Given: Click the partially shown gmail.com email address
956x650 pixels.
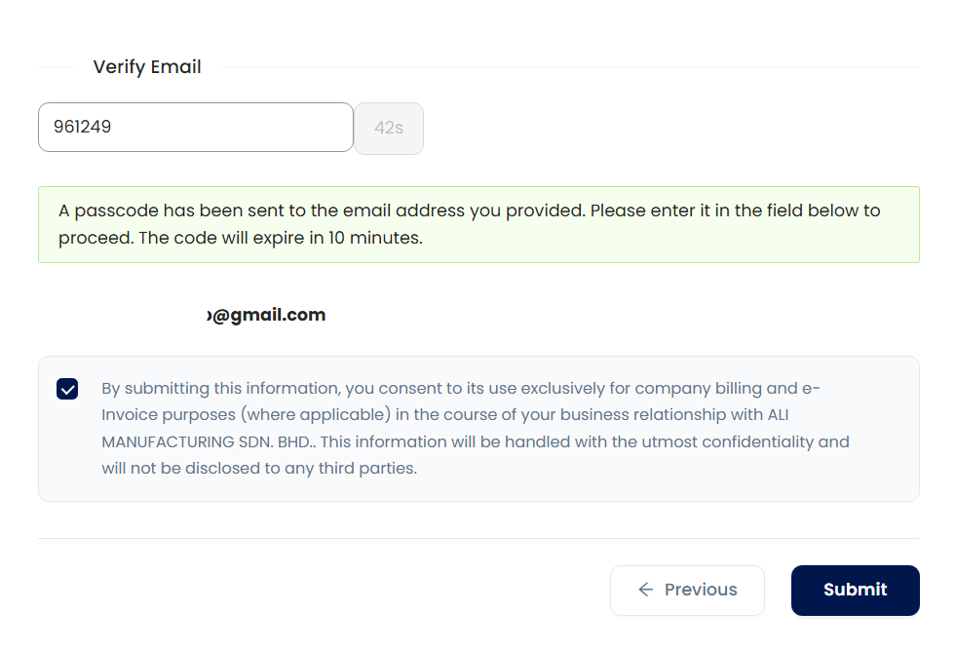Looking at the screenshot, I should point(267,315).
